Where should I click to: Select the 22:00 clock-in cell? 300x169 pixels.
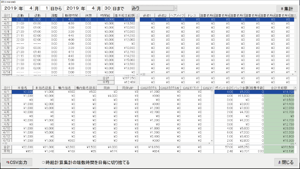click(x=20, y=40)
